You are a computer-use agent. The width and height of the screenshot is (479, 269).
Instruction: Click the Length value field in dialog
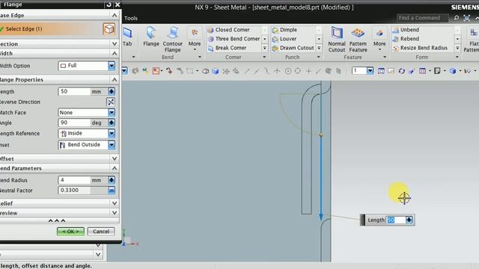pos(74,91)
